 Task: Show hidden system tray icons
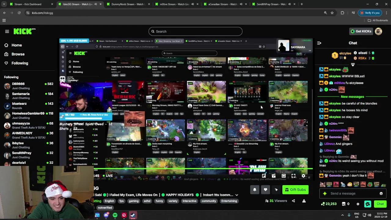pyautogui.click(x=342, y=215)
